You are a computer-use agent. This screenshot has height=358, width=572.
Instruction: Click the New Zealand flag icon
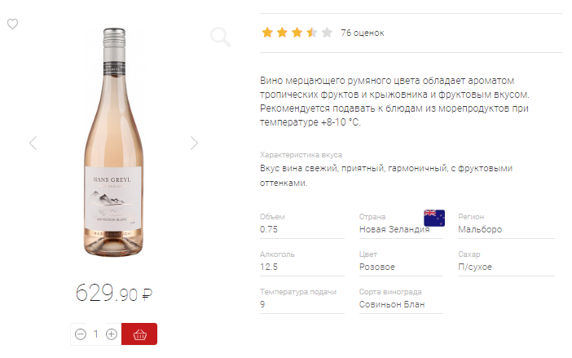(x=433, y=217)
